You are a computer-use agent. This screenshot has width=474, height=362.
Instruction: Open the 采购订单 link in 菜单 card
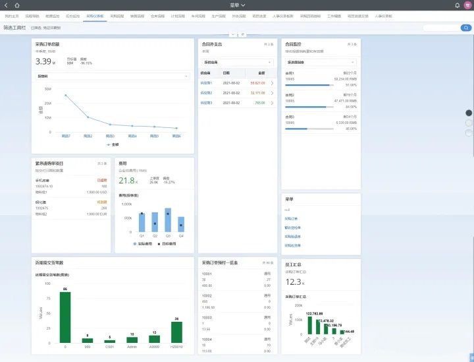click(291, 218)
